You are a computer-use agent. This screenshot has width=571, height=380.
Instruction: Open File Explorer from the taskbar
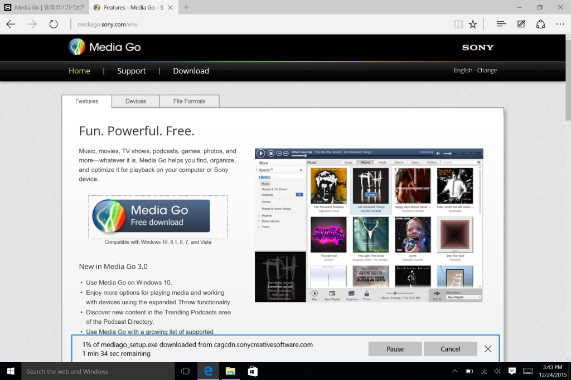coord(230,371)
